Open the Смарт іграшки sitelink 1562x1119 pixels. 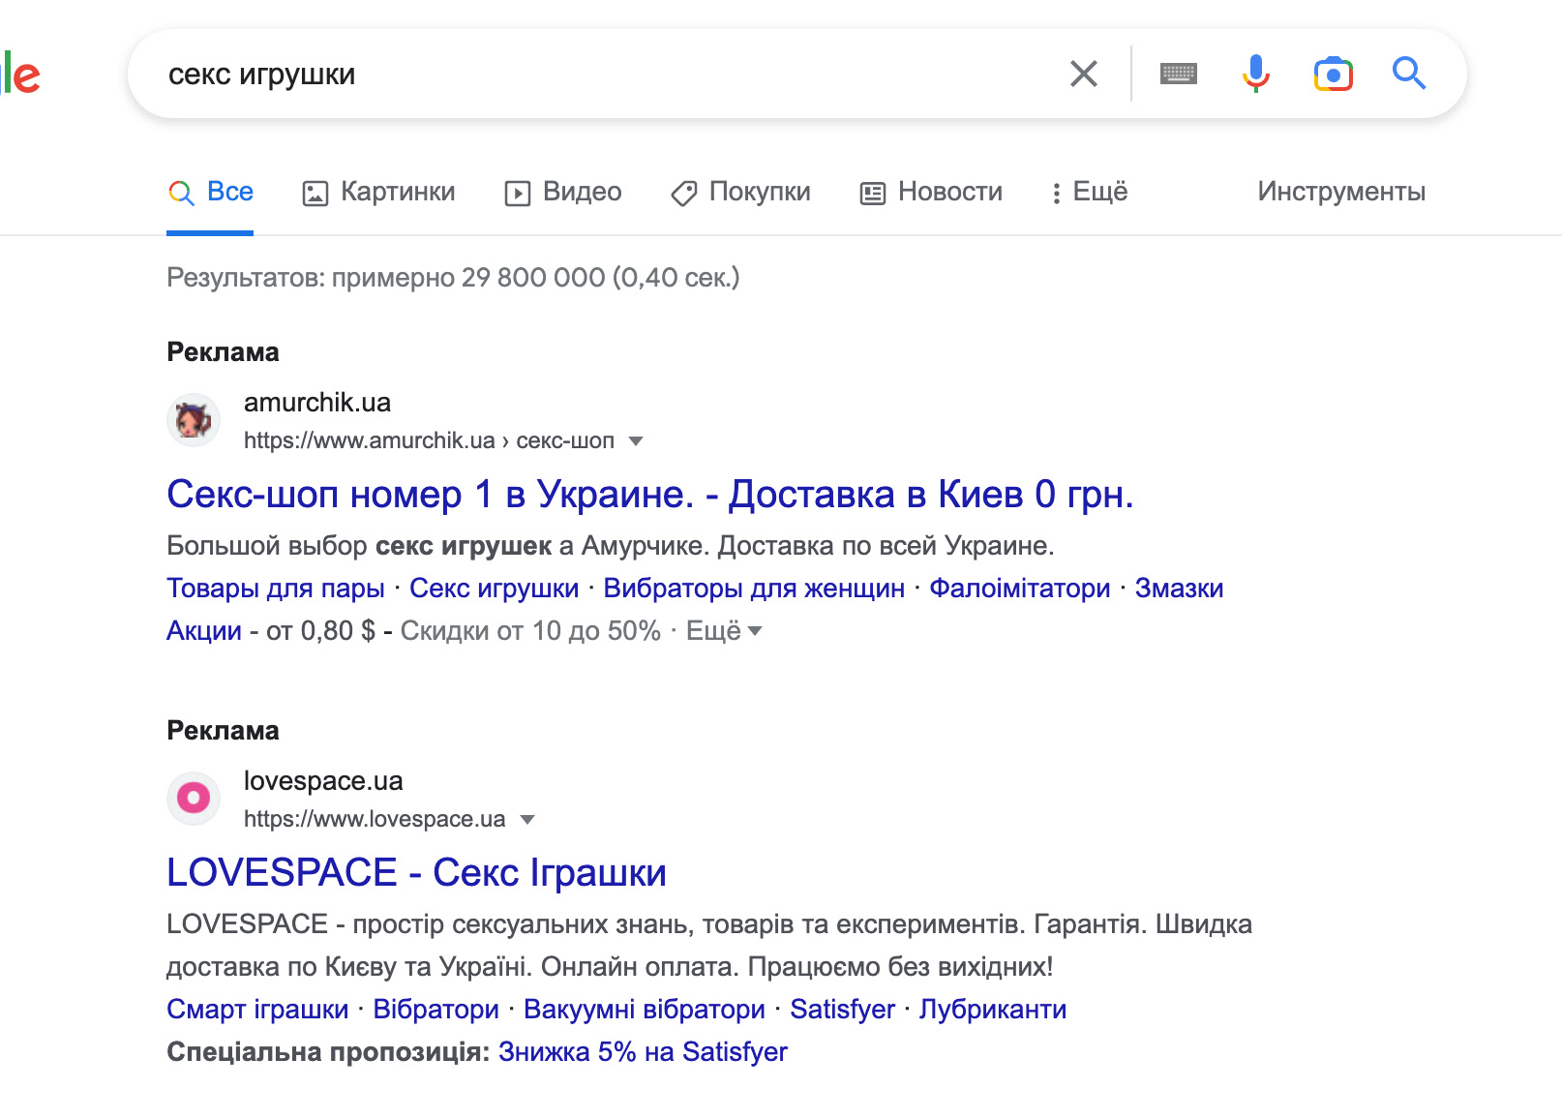(x=257, y=1010)
